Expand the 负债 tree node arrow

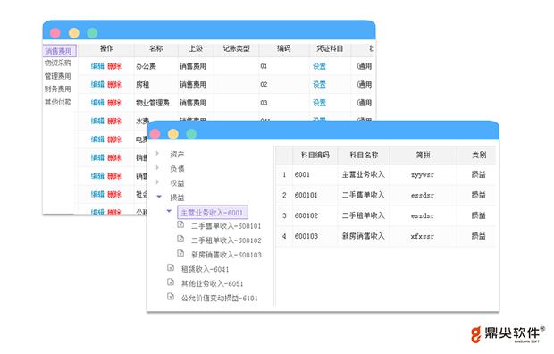coord(157,168)
